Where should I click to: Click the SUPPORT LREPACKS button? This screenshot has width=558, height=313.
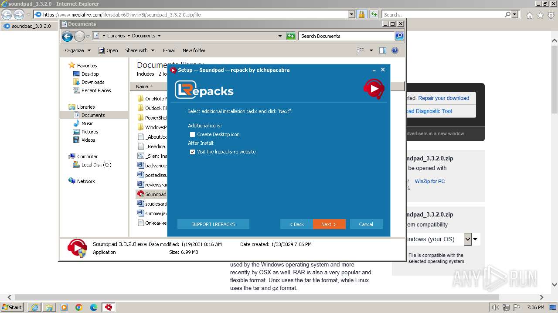(213, 224)
